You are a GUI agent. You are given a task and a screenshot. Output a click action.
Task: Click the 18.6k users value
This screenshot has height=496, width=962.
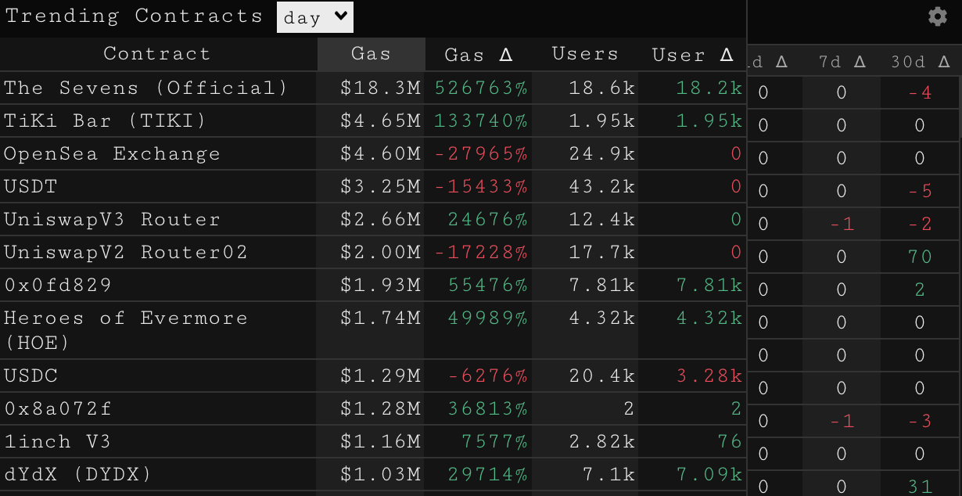coord(602,88)
